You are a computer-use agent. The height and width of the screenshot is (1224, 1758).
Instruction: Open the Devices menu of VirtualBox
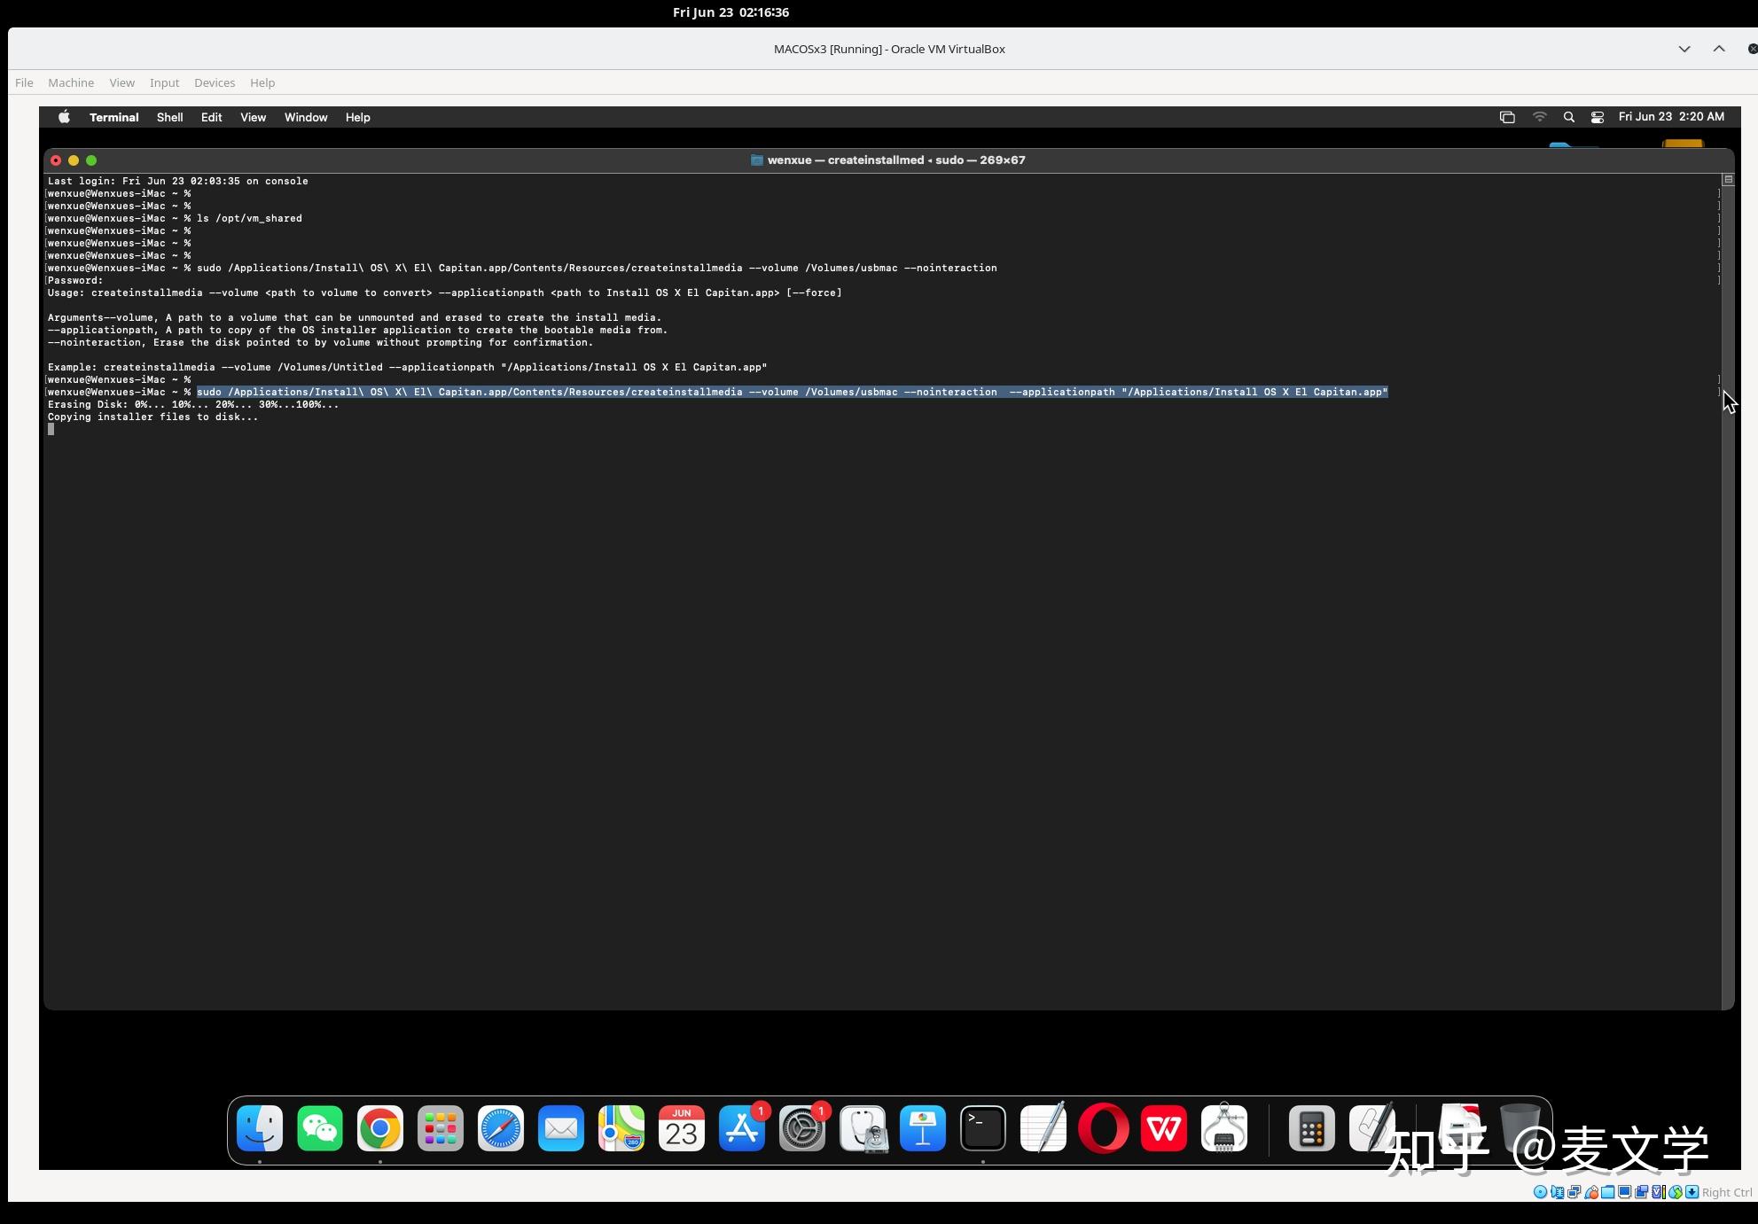pos(215,82)
